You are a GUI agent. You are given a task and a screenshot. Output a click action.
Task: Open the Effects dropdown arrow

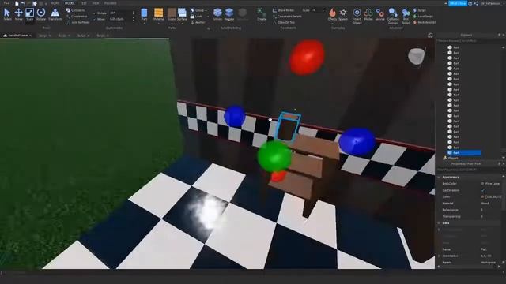click(x=332, y=23)
